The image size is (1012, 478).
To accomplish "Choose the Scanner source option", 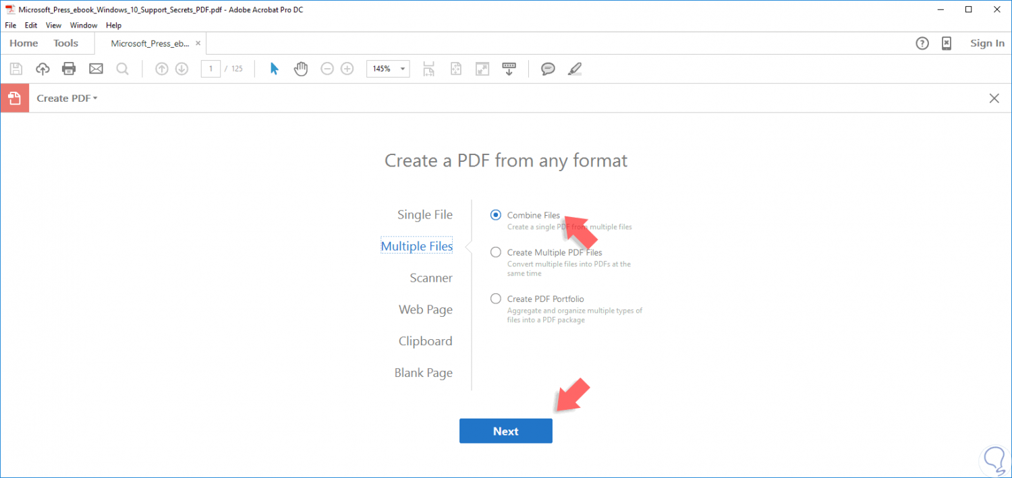I will point(431,278).
